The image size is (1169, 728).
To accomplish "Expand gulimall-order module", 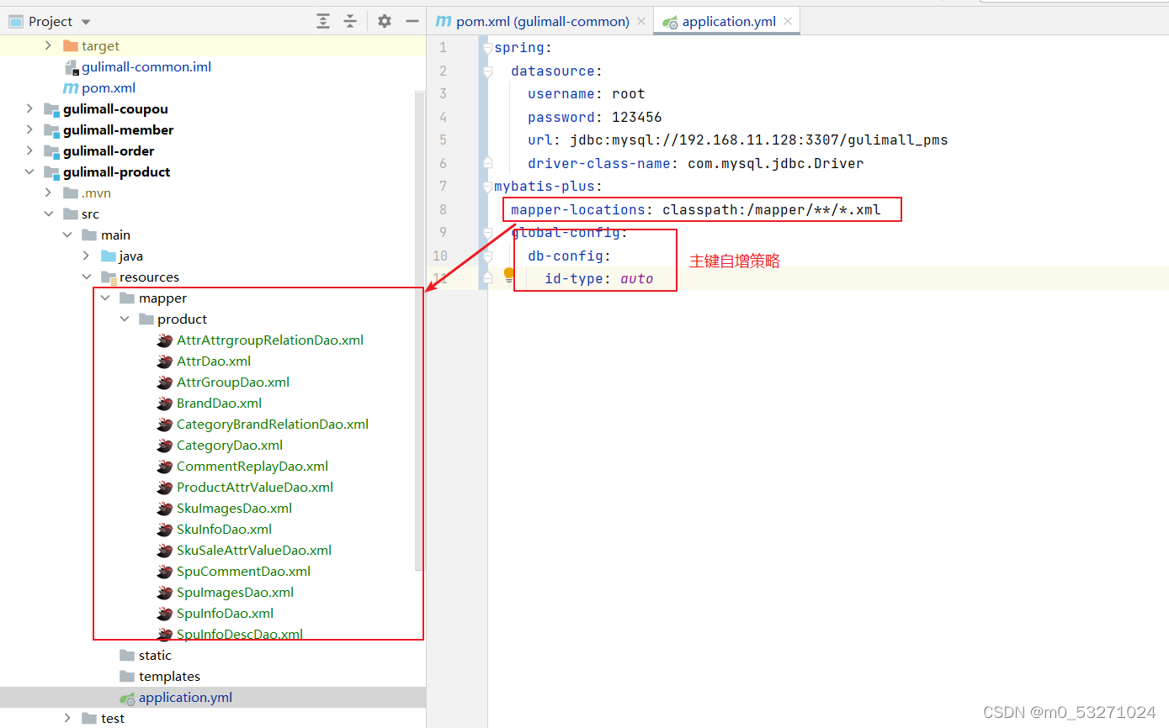I will [29, 150].
